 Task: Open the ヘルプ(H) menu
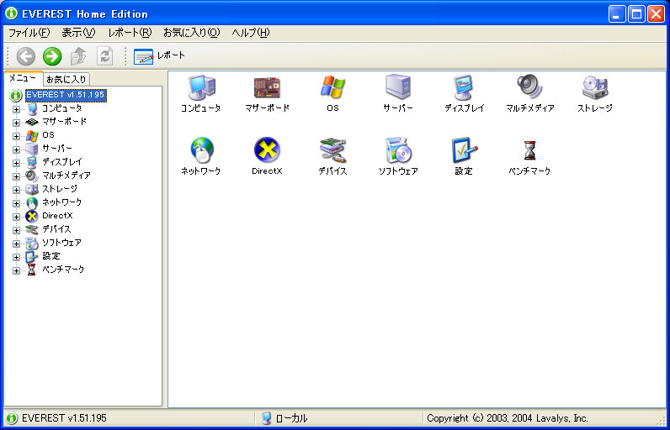(250, 33)
